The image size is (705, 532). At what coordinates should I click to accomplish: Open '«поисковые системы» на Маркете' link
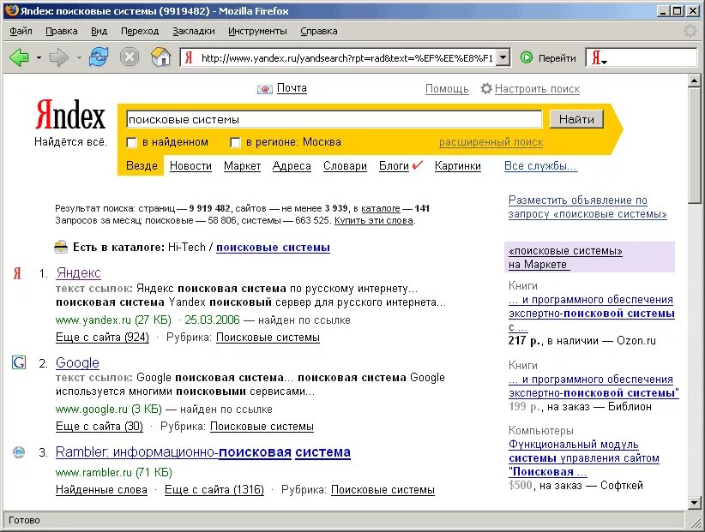pos(565,257)
